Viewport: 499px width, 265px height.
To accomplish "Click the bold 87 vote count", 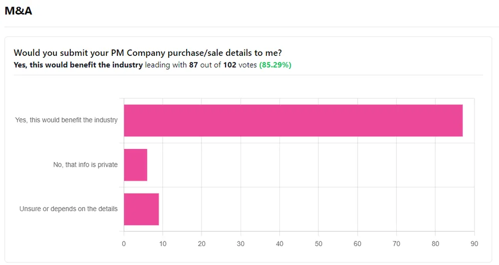I will tap(194, 65).
